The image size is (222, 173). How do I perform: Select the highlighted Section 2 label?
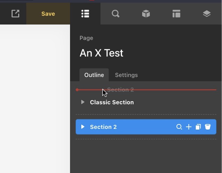[103, 127]
